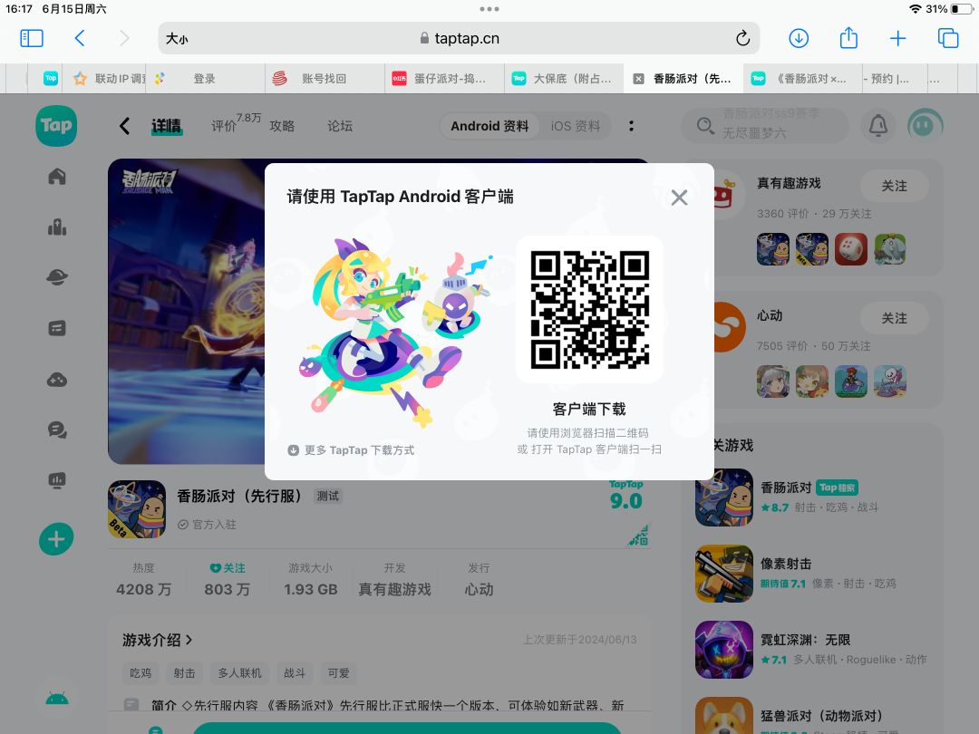Expand the 游戏介绍 section
This screenshot has width=979, height=734.
(158, 640)
